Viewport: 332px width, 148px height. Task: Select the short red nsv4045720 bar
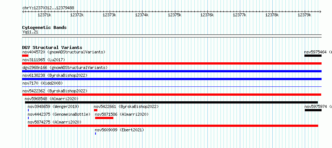click(x=25, y=56)
